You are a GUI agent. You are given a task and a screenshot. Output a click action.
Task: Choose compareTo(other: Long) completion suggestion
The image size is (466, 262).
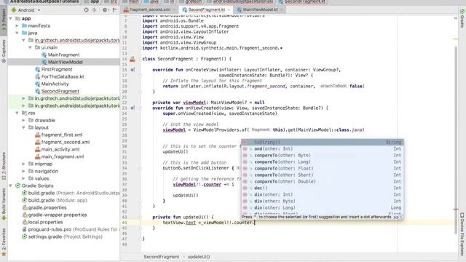(322, 162)
